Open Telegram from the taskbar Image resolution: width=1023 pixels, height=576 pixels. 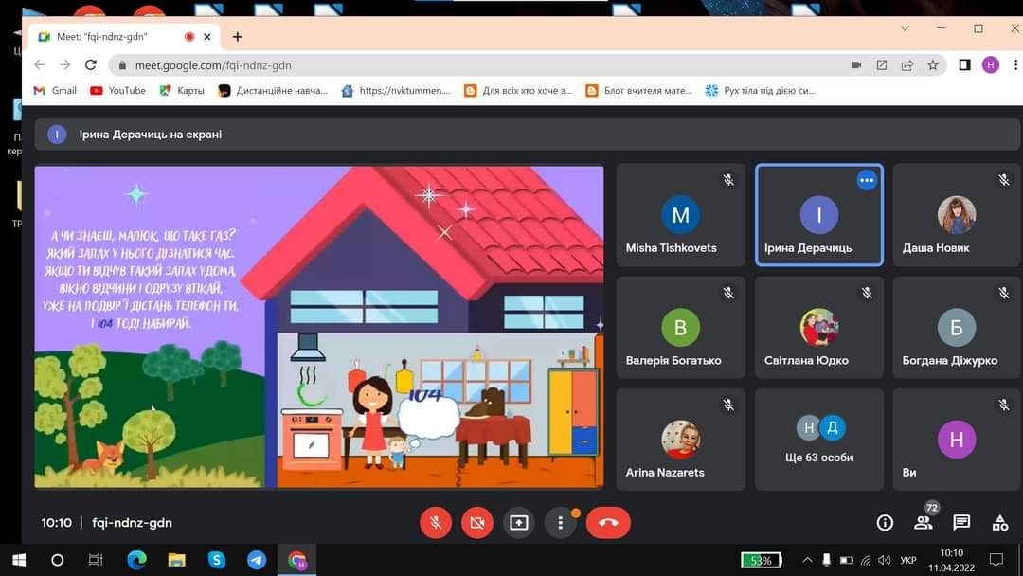pos(257,560)
